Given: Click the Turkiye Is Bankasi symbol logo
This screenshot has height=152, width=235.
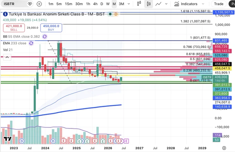Looking at the screenshot, I should click(x=6, y=14).
